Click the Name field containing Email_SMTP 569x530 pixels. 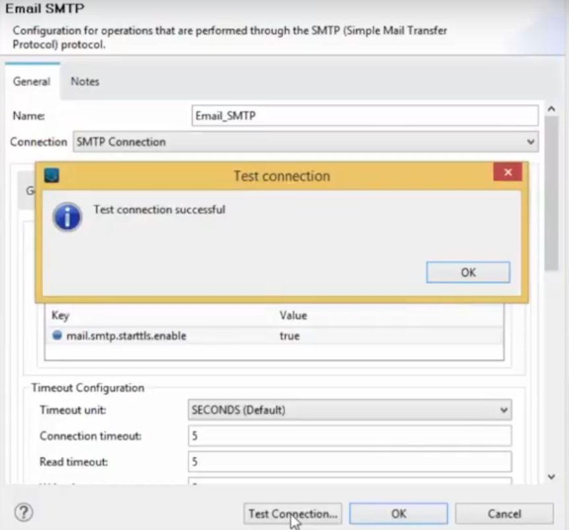click(365, 115)
